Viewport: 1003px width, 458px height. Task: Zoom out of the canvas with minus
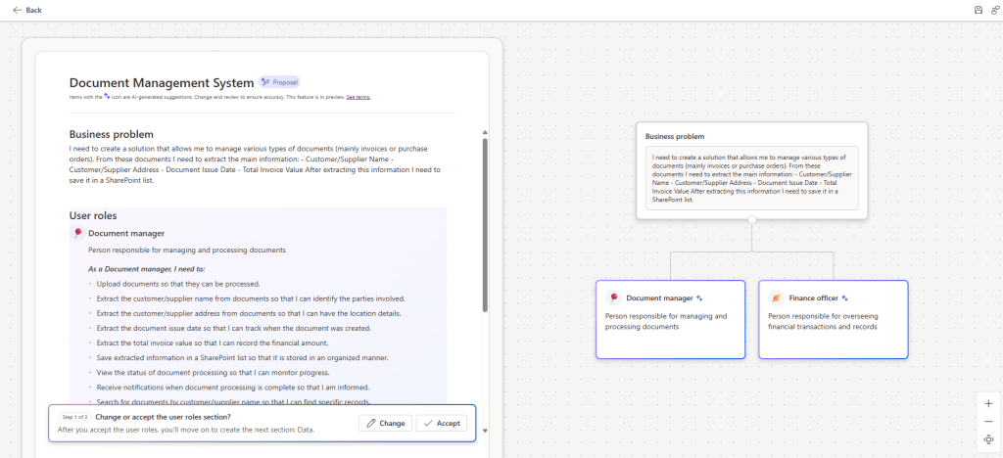988,421
